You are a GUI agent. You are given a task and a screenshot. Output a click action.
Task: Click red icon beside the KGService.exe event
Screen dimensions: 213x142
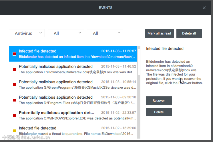click(x=14, y=85)
